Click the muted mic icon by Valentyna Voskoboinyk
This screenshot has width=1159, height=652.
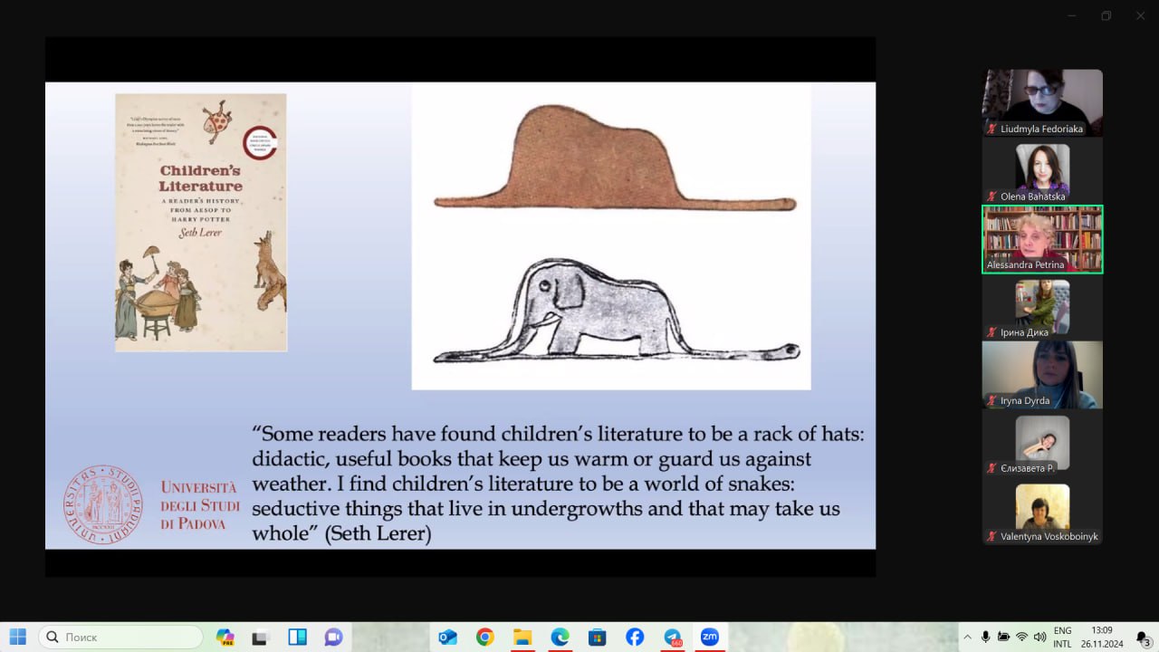click(991, 537)
